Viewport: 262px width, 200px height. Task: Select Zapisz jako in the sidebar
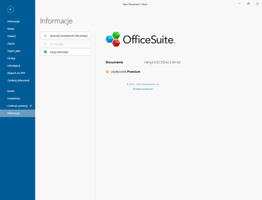[x=17, y=51]
